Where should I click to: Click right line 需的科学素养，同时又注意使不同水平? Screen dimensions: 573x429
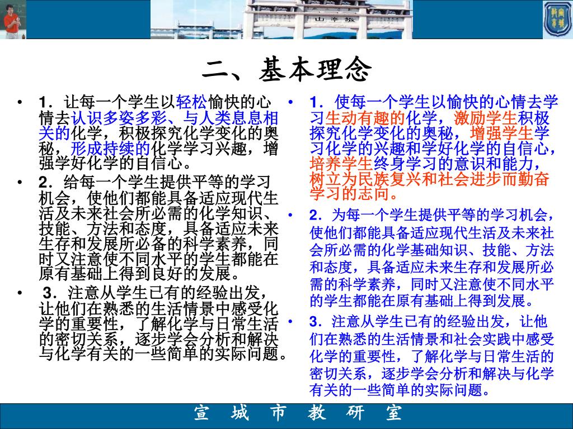coord(431,284)
